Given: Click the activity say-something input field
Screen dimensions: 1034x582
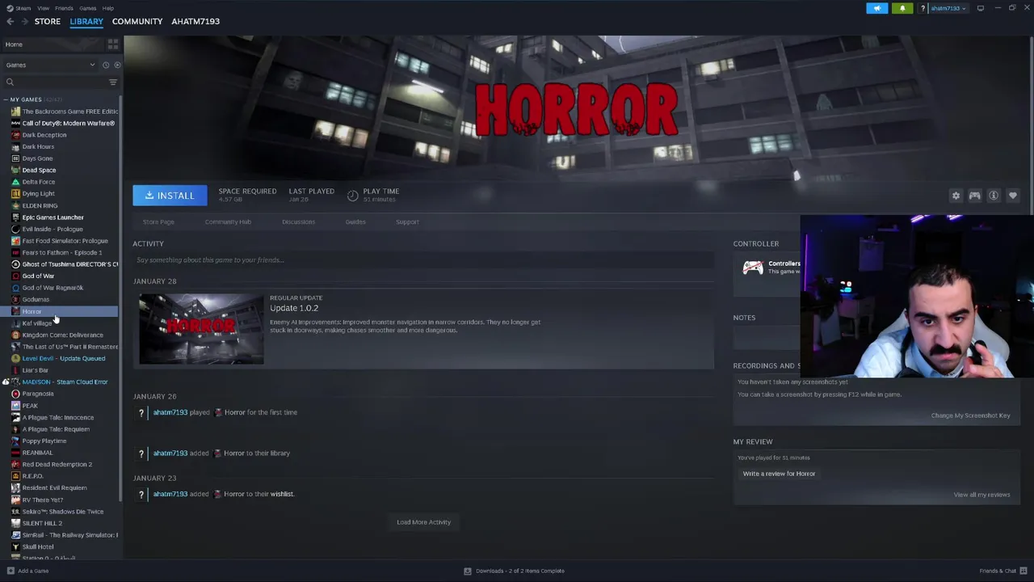Looking at the screenshot, I should click(423, 259).
